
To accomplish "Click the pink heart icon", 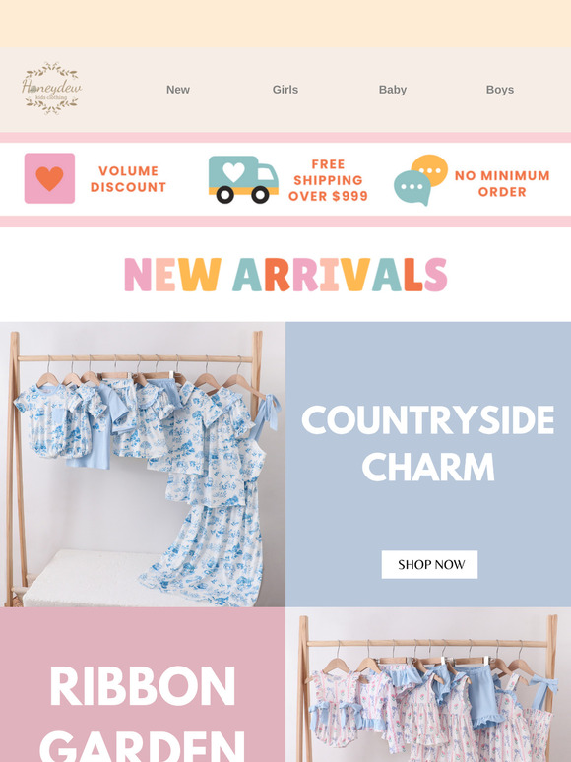I will [49, 178].
